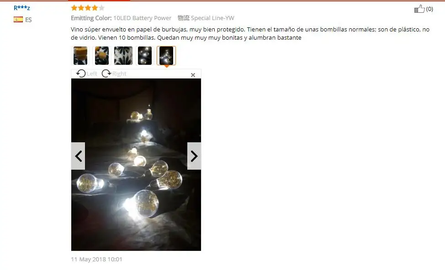This screenshot has height=270, width=445.
Task: Click the ES country code label
Action: pos(28,20)
